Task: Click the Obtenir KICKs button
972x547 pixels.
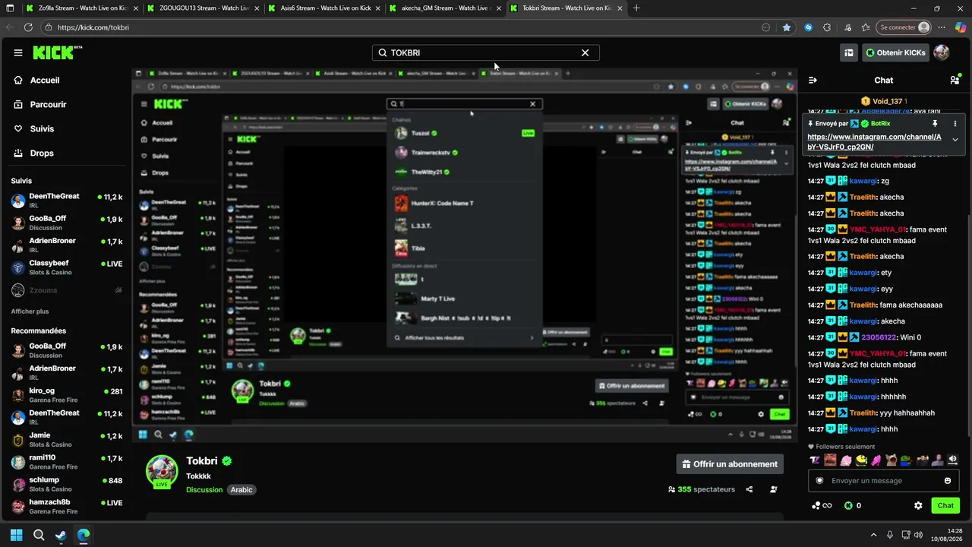Action: pyautogui.click(x=895, y=52)
